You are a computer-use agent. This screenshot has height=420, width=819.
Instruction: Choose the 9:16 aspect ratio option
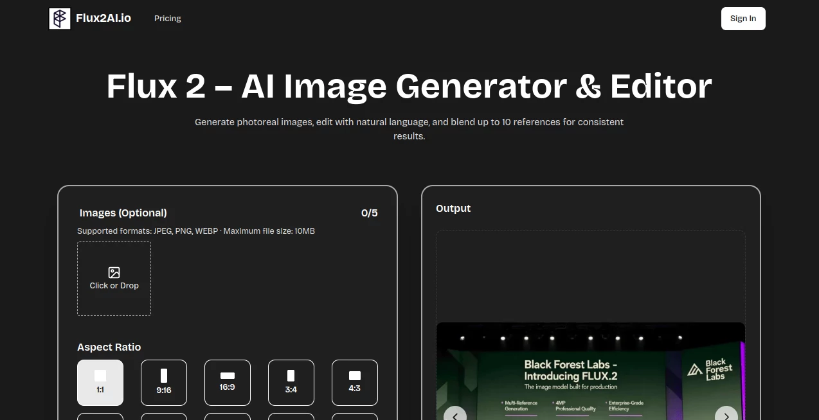tap(164, 382)
